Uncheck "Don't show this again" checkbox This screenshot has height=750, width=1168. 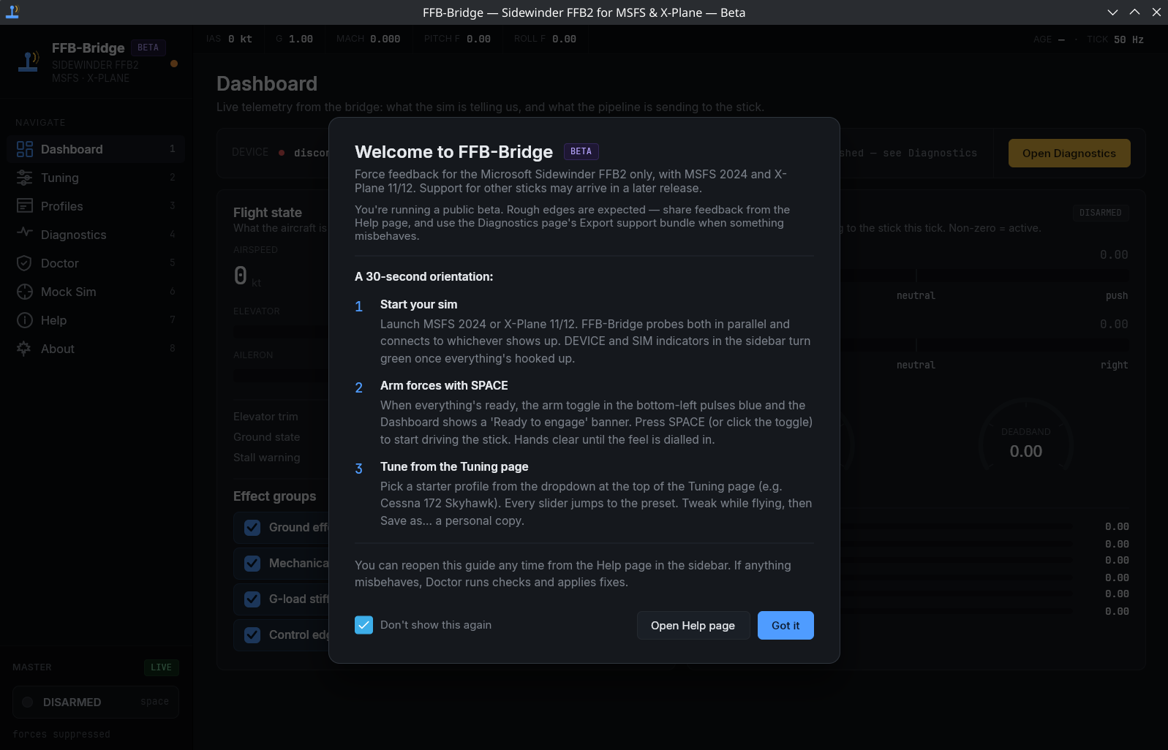click(x=363, y=625)
